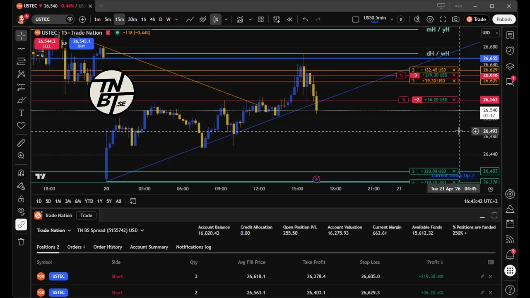Select the 30m timeframe
Viewport: 530px width, 298px height.
pyautogui.click(x=132, y=19)
